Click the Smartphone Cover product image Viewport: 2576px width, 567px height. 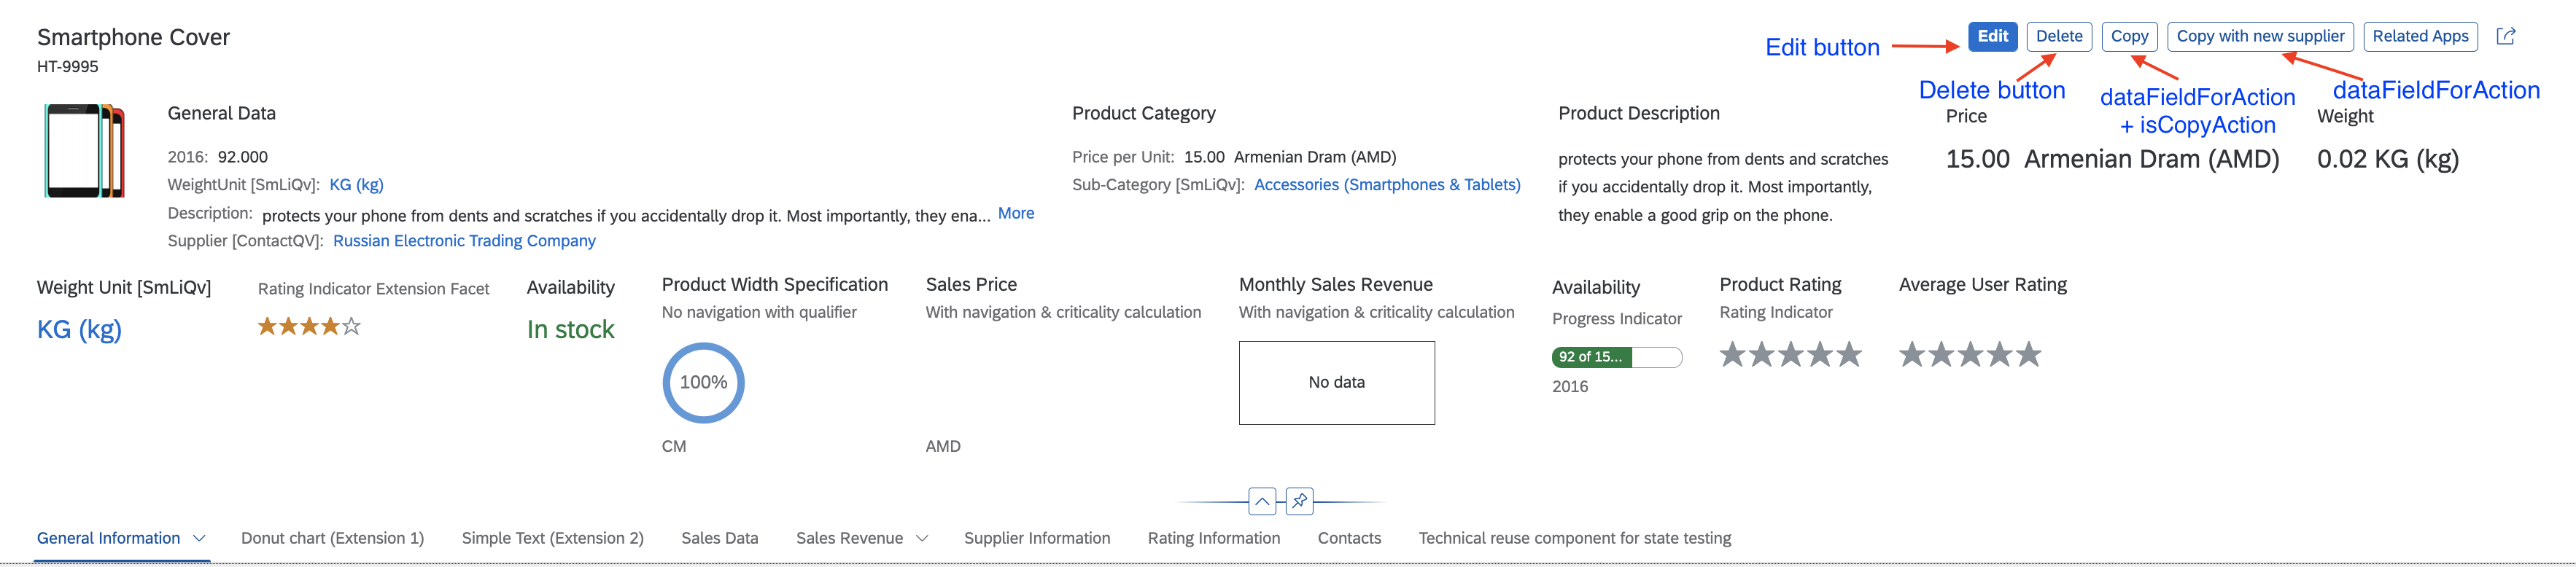click(x=84, y=150)
